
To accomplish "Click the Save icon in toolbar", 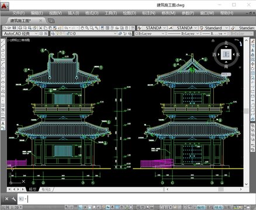I will (14, 28).
